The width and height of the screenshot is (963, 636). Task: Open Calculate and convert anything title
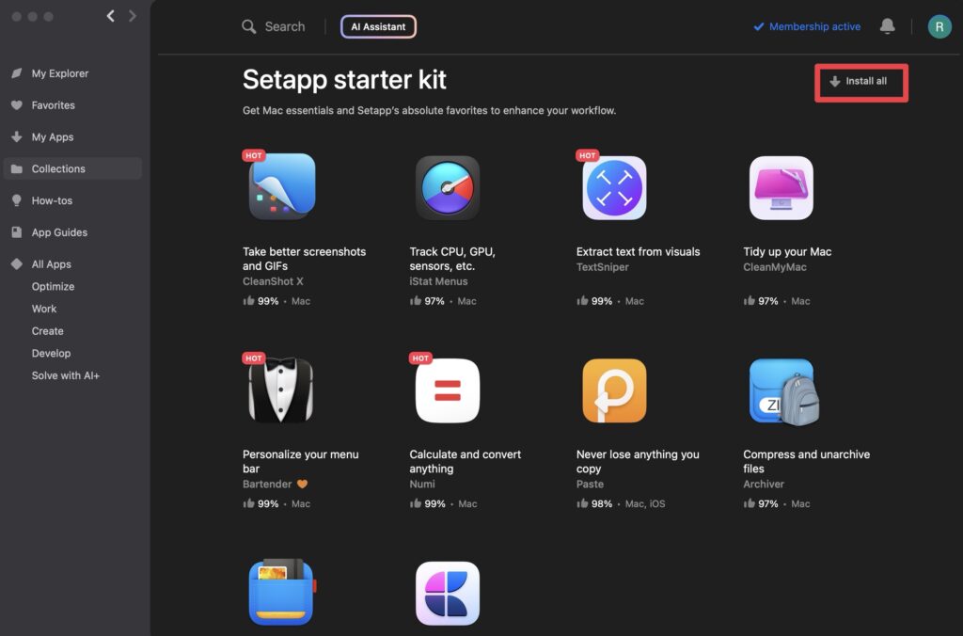(465, 462)
